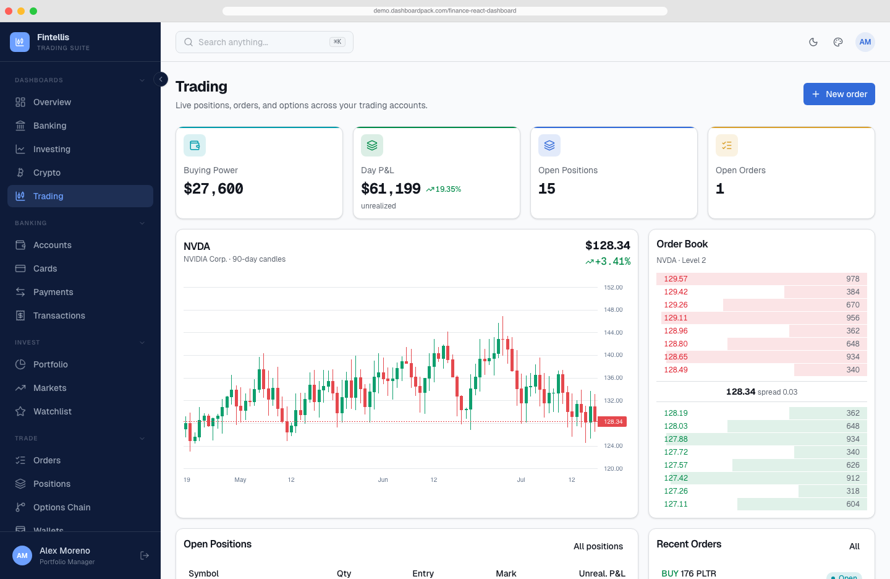890x579 pixels.
Task: Click the Overview grid icon in the sidebar
Action: point(20,102)
